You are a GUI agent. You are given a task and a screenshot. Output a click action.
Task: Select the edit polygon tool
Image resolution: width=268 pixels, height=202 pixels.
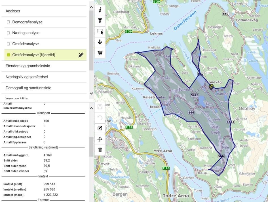100,128
